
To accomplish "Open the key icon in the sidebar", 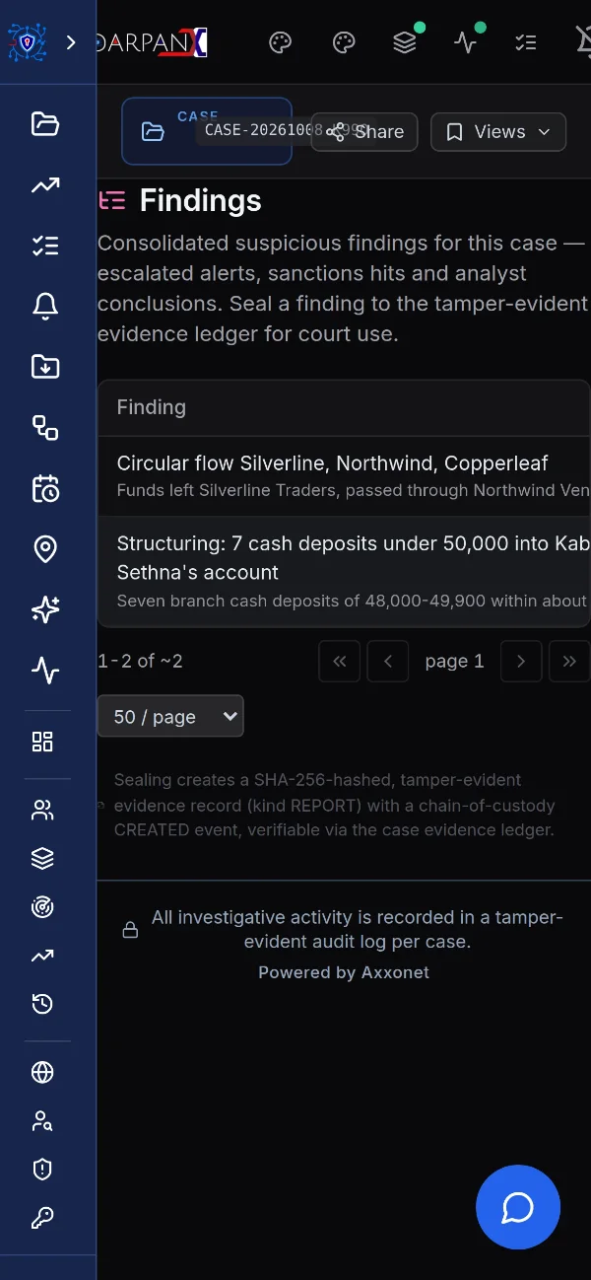I will 42,1218.
